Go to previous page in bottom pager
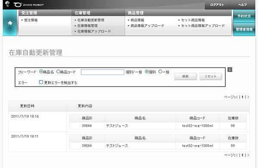Image resolution: width=258 pixels, height=168 pixels. 237,155
